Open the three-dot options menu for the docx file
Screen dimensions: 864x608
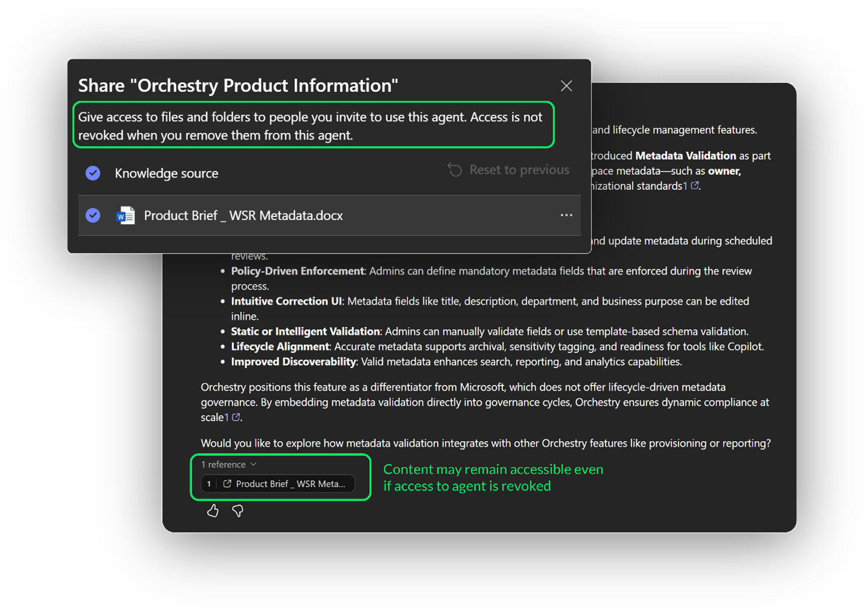coord(566,215)
